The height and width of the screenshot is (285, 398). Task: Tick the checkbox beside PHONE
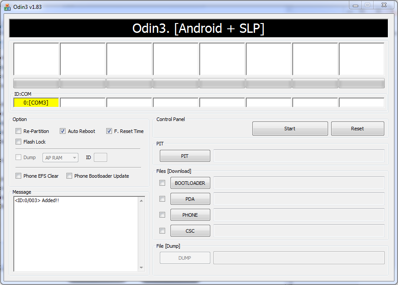coord(162,215)
